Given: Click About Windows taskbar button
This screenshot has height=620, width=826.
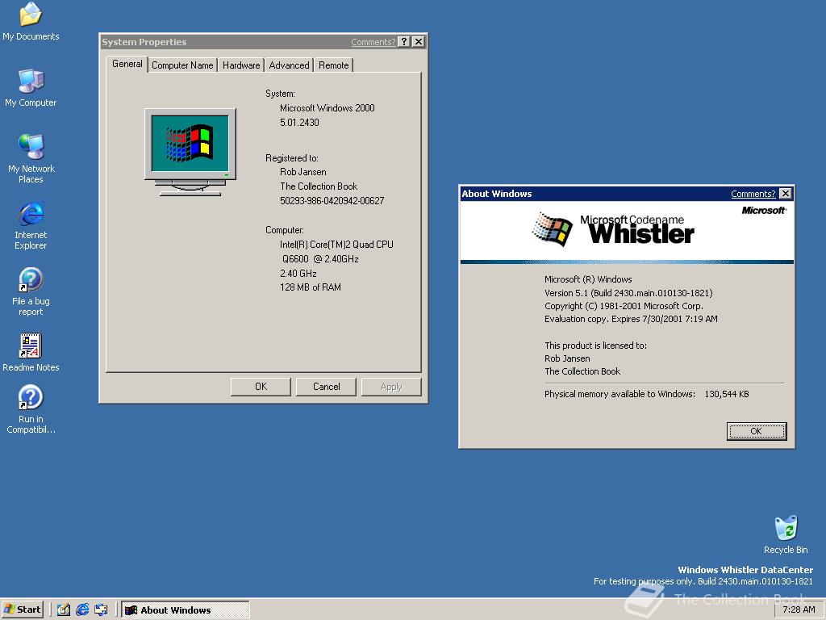Looking at the screenshot, I should (186, 610).
